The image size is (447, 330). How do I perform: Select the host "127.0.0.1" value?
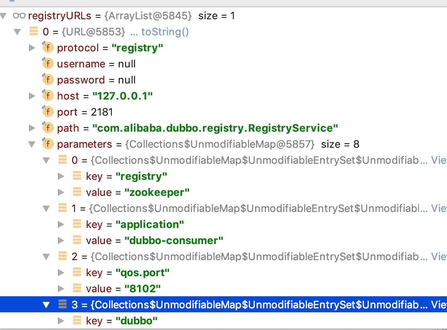coord(122,96)
